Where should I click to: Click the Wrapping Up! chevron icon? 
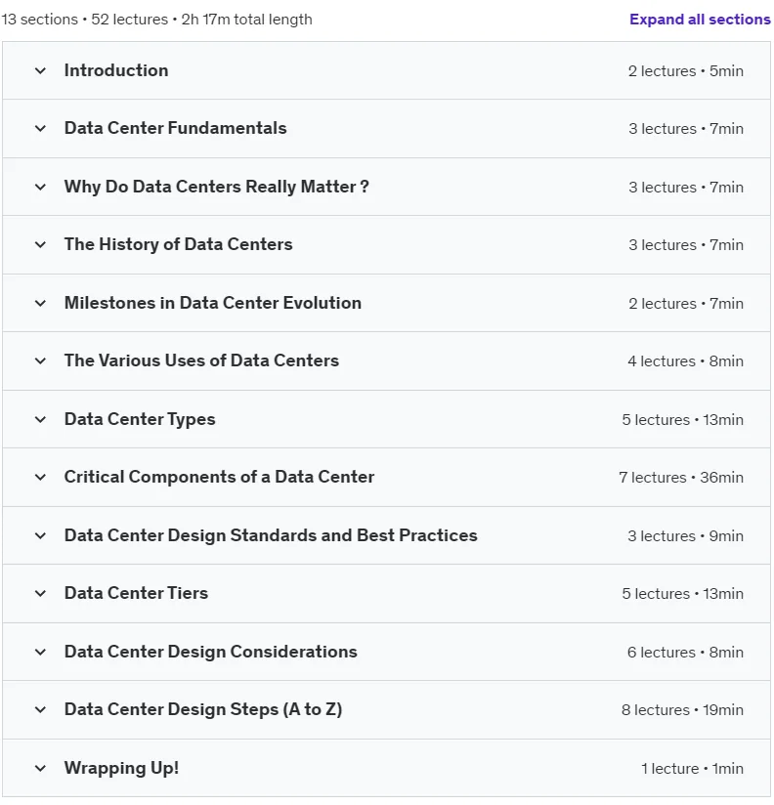point(40,769)
